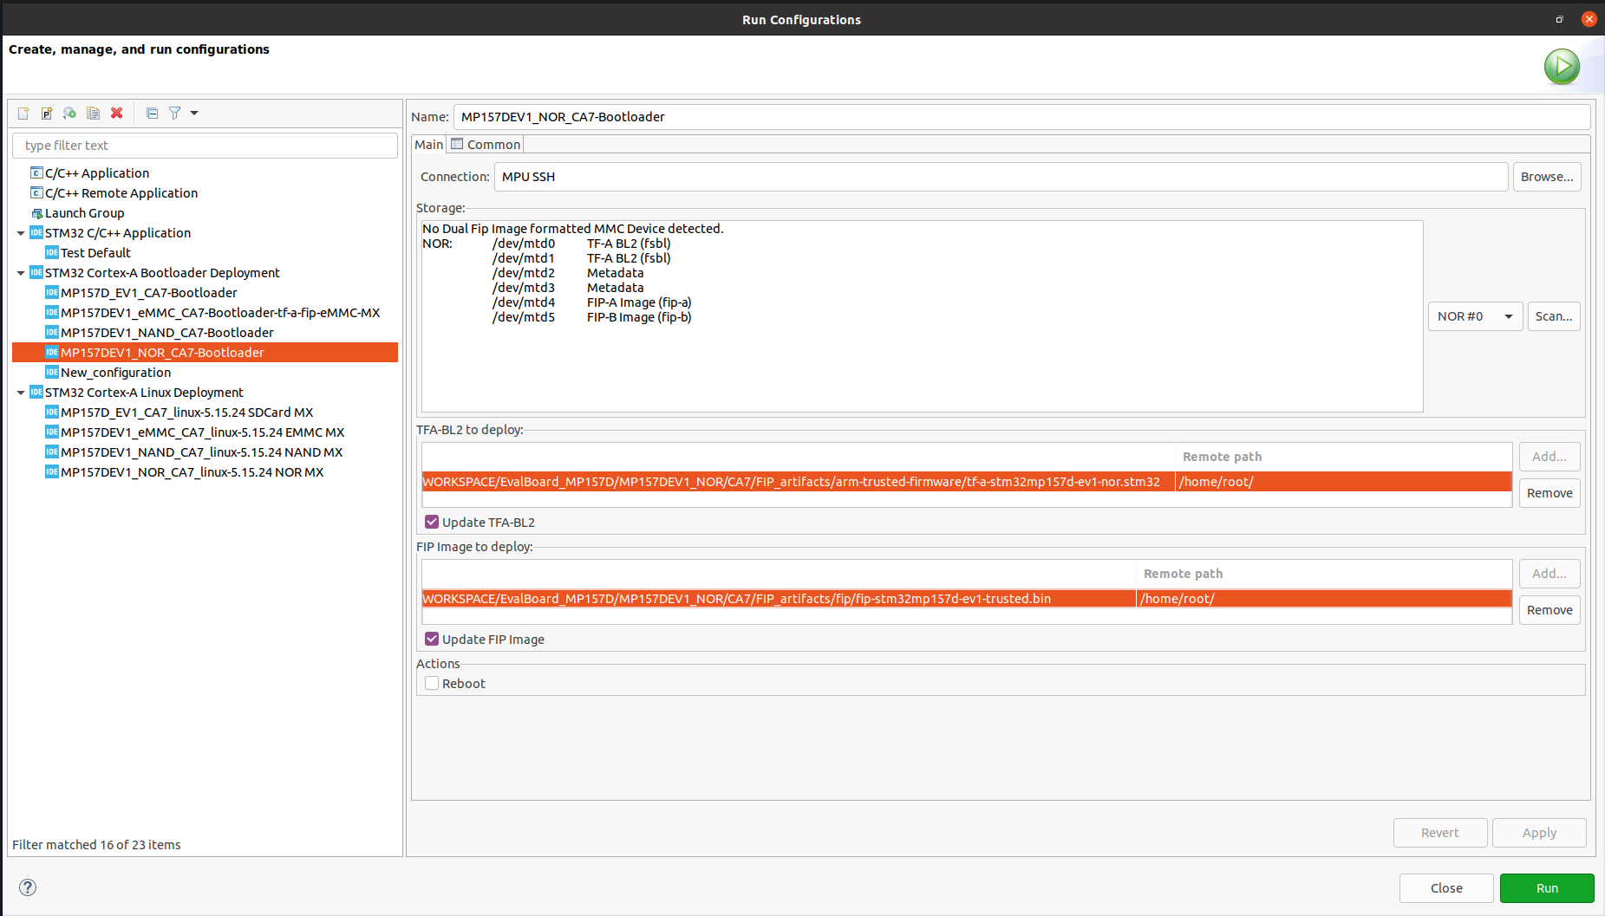Collapse STM32 Cortex-A Bootloader Deployment node
The height and width of the screenshot is (916, 1605).
point(21,273)
